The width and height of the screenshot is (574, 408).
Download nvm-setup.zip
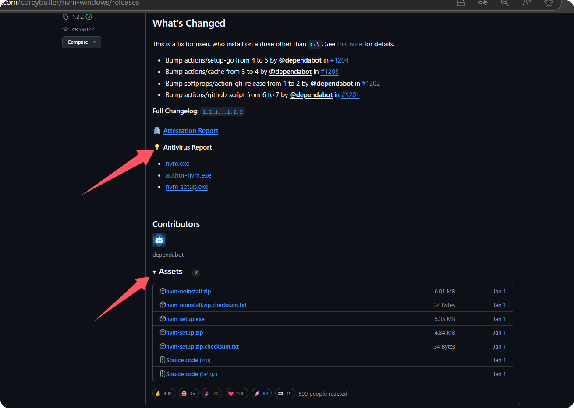pyautogui.click(x=184, y=332)
